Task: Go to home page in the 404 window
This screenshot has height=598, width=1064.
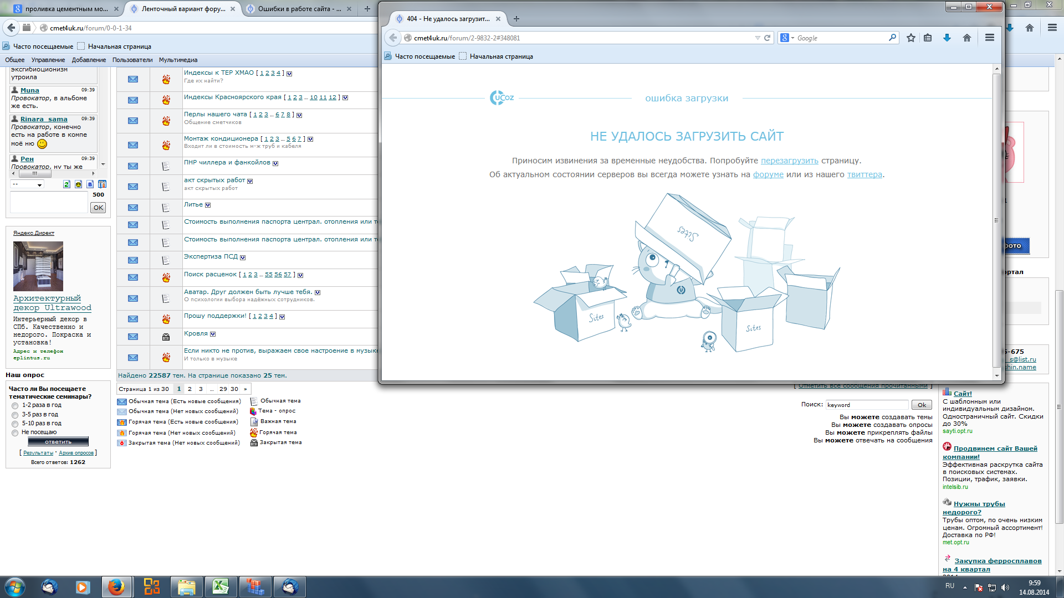Action: [967, 38]
